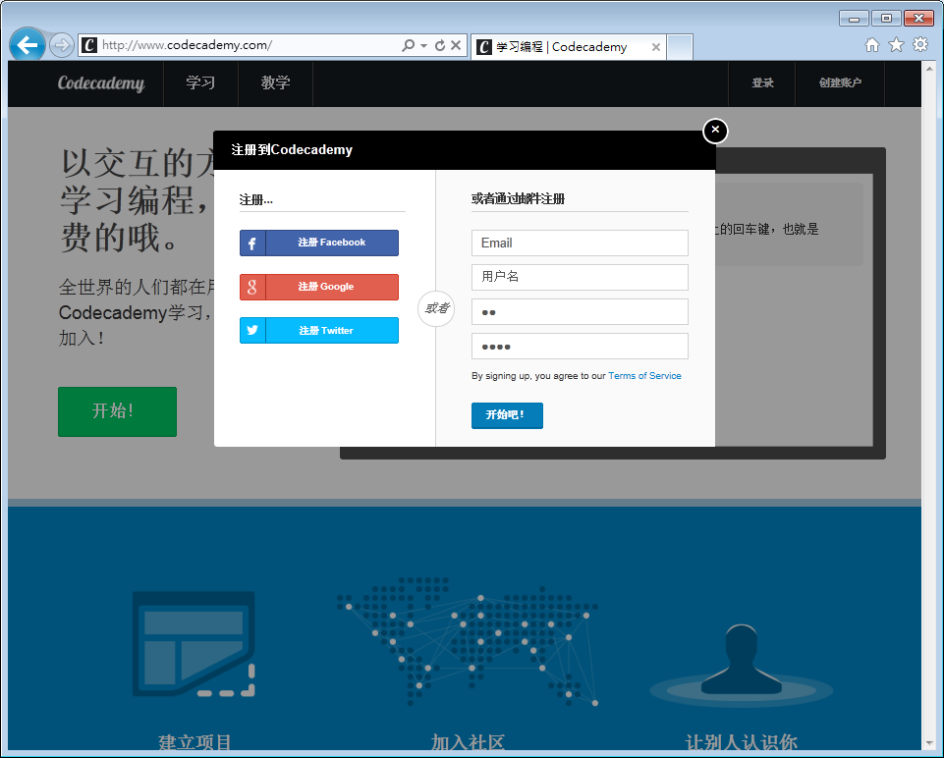
Task: Sign up with 注册 Google button
Action: [x=319, y=287]
